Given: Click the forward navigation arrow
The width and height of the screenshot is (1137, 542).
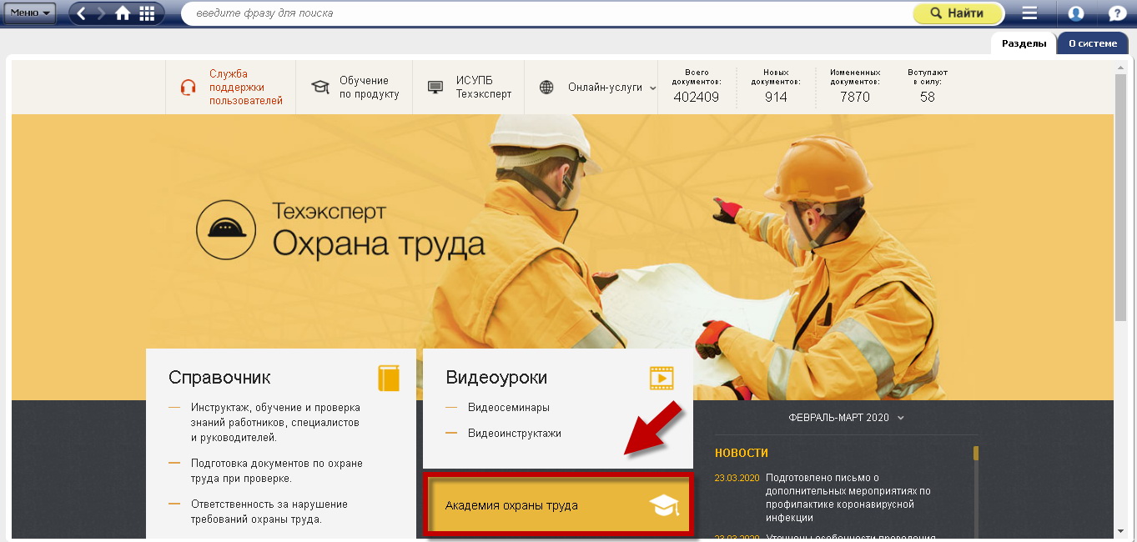Looking at the screenshot, I should [102, 13].
